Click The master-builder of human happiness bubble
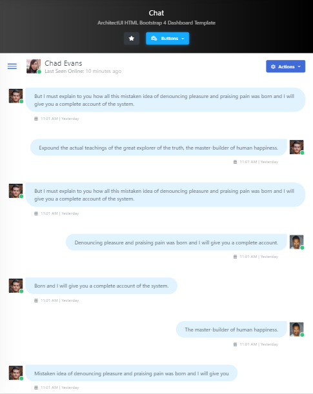The image size is (313, 394). point(231,330)
